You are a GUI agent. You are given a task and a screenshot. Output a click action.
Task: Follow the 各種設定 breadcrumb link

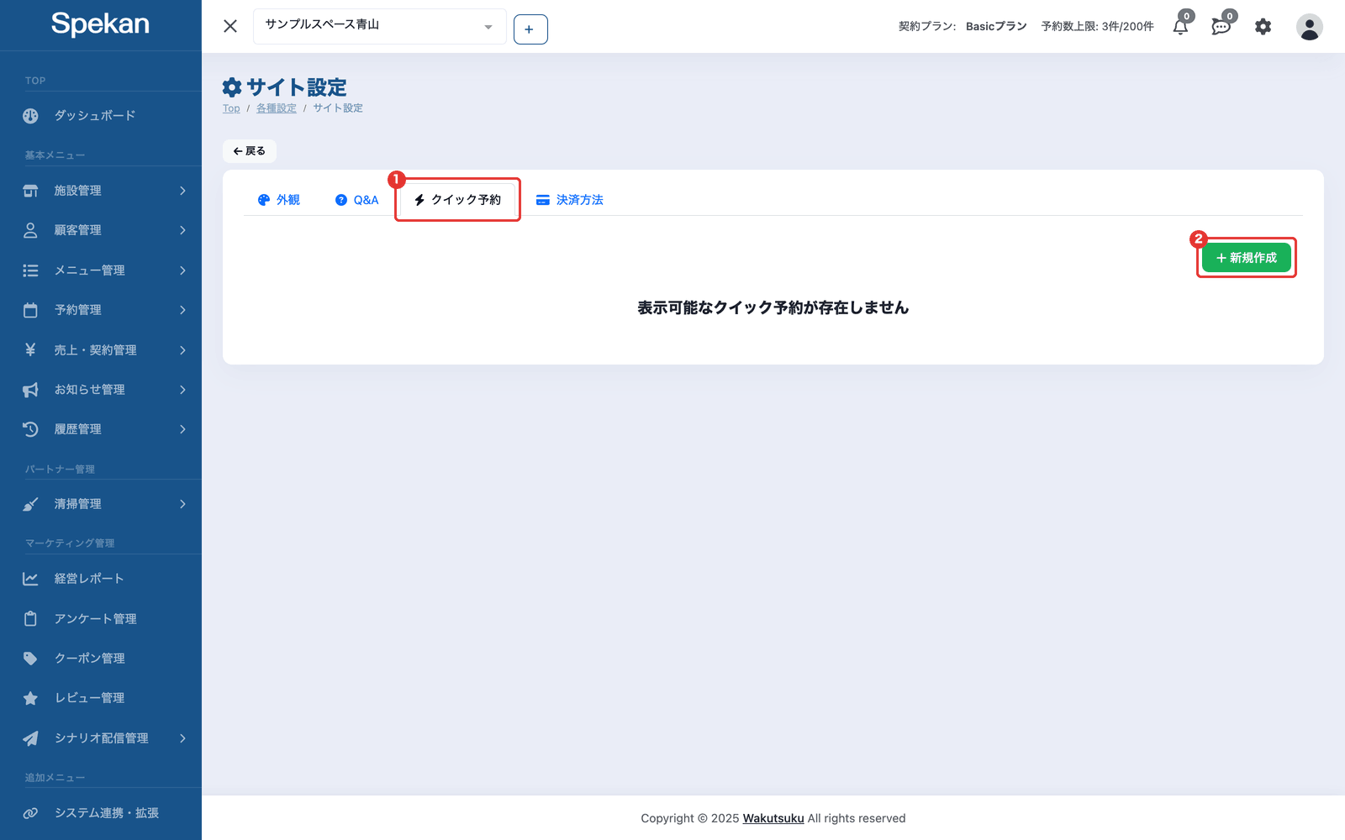277,108
